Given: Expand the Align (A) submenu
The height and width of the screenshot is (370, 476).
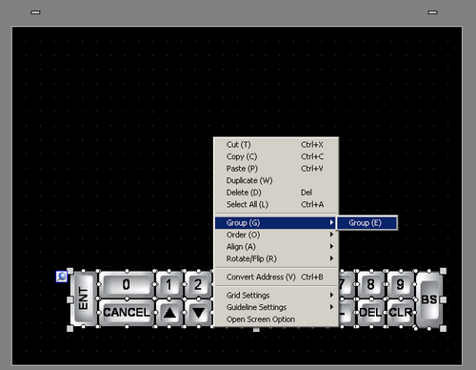Looking at the screenshot, I should click(x=275, y=247).
